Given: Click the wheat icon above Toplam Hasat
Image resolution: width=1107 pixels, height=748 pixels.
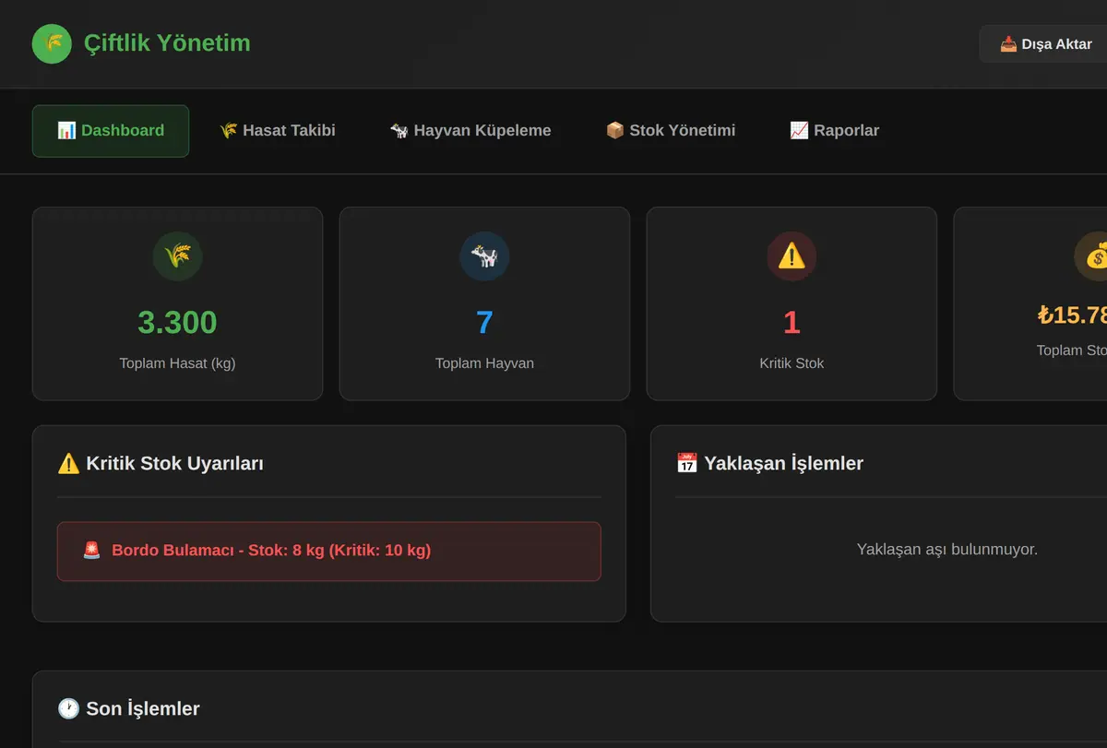Looking at the screenshot, I should click(x=177, y=256).
